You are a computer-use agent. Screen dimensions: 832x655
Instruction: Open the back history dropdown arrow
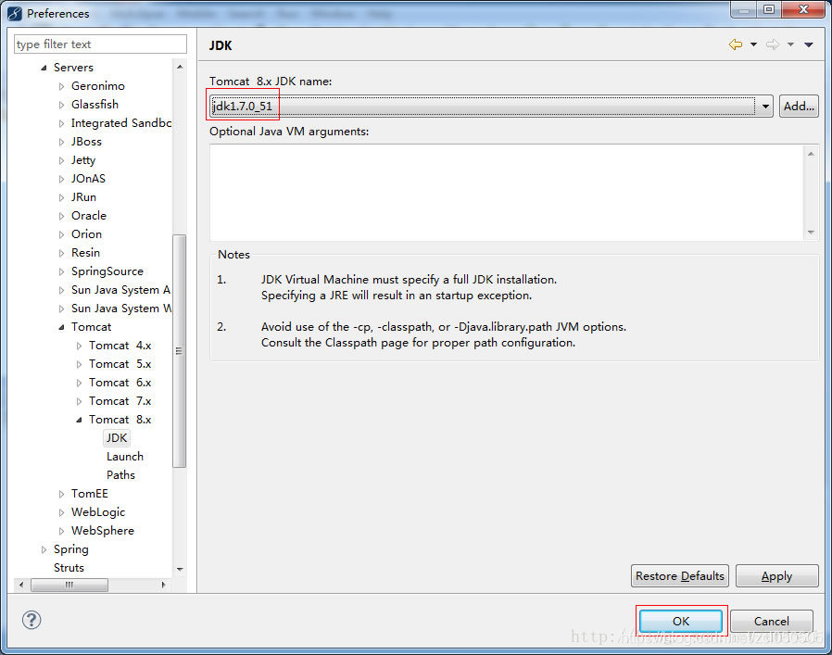point(753,45)
